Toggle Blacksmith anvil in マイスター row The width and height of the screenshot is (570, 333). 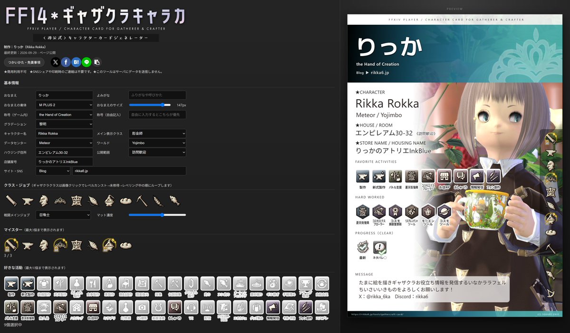[x=27, y=245]
